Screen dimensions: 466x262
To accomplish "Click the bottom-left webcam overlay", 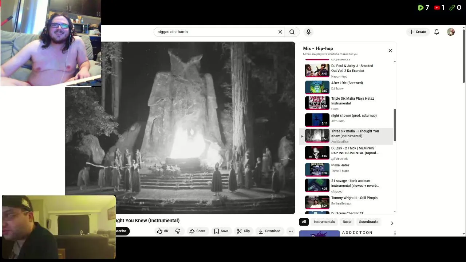I will pos(59,227).
